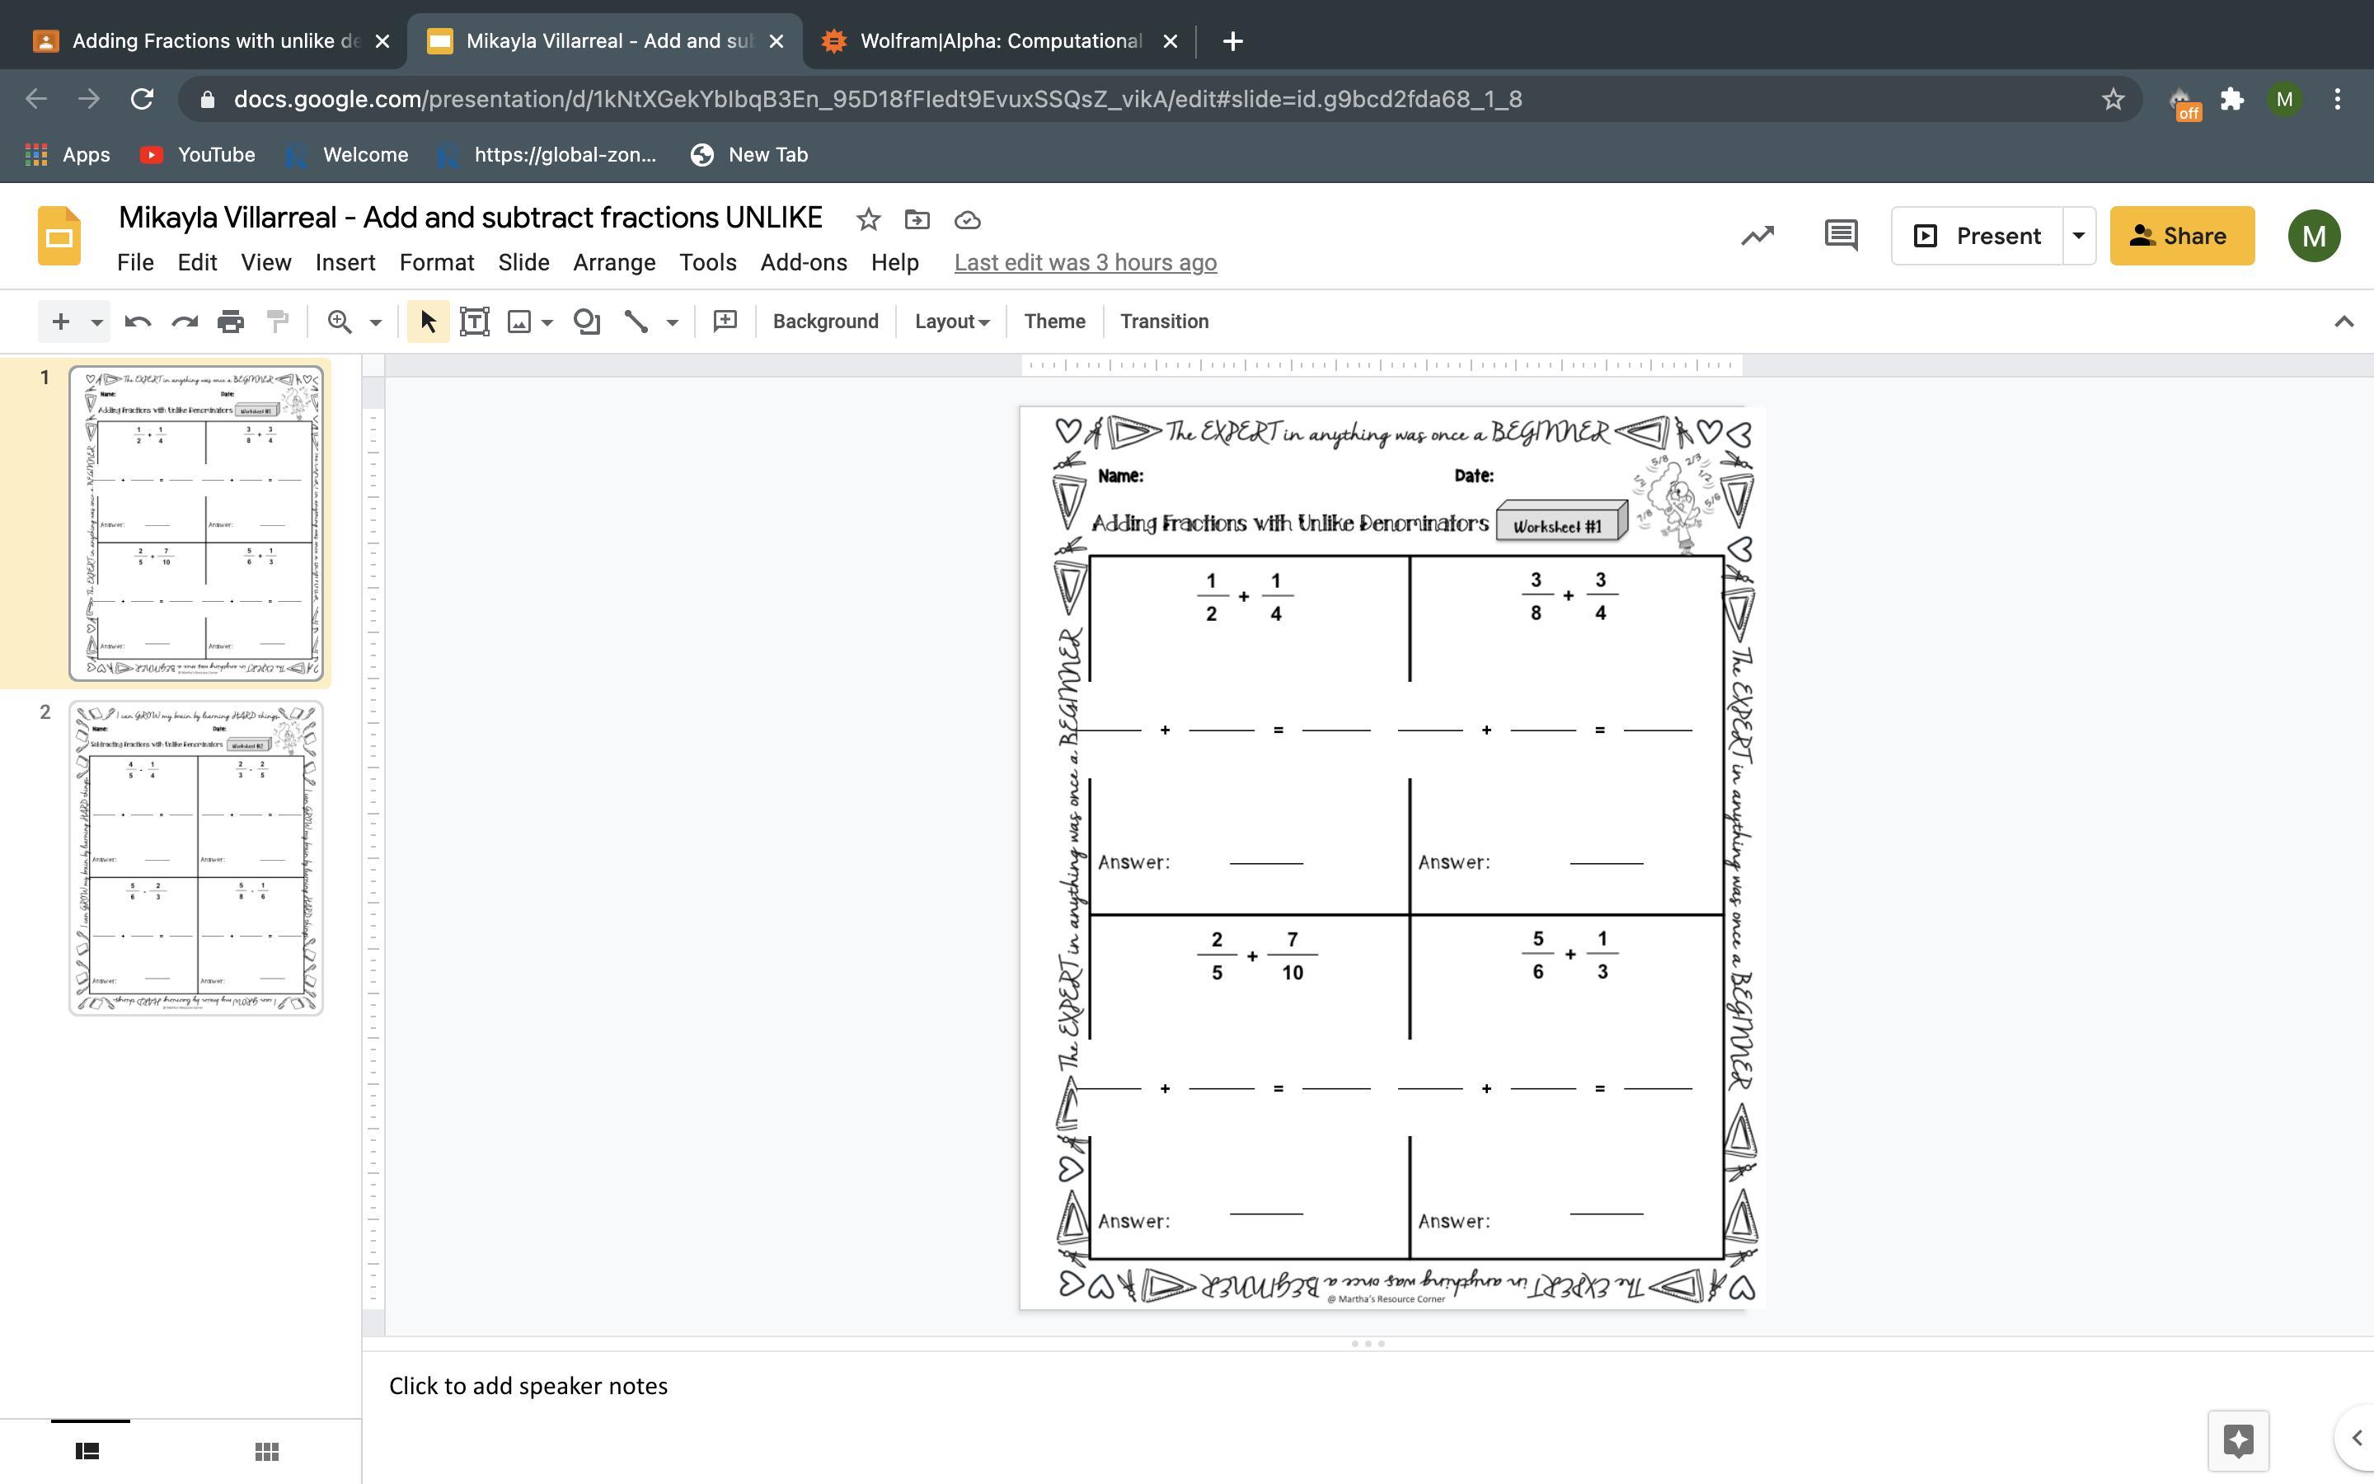Expand the Present options dropdown arrow

[2078, 236]
